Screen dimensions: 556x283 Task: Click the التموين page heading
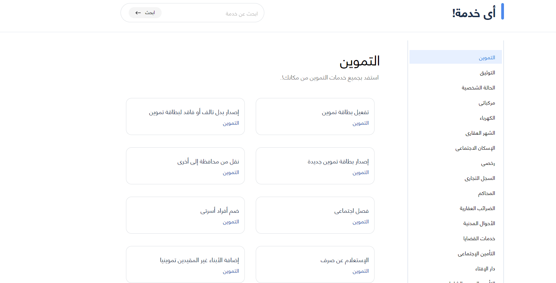coord(359,61)
